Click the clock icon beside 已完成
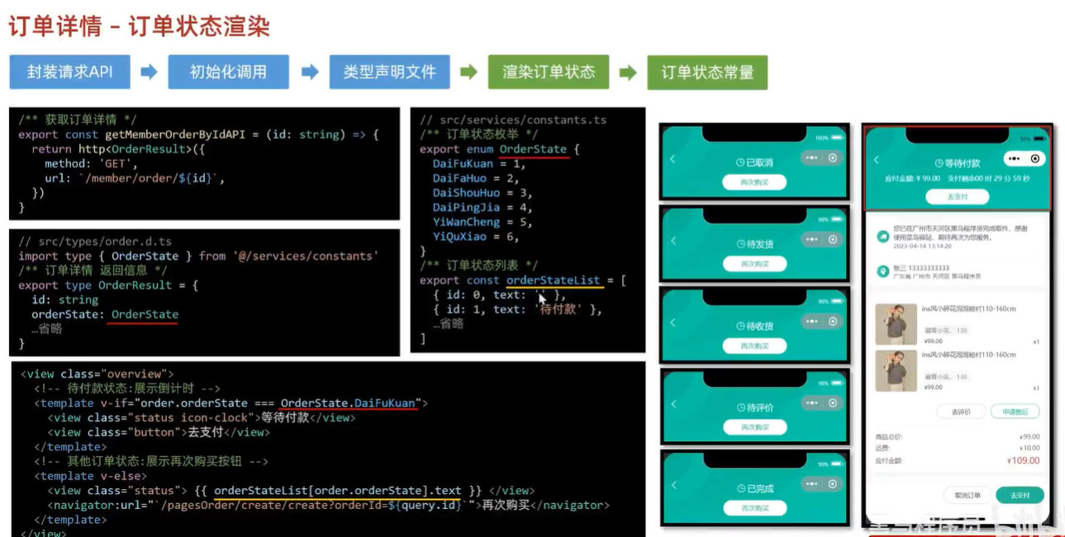The width and height of the screenshot is (1065, 537). (740, 489)
